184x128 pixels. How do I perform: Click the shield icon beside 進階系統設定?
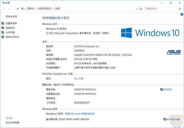(3, 37)
